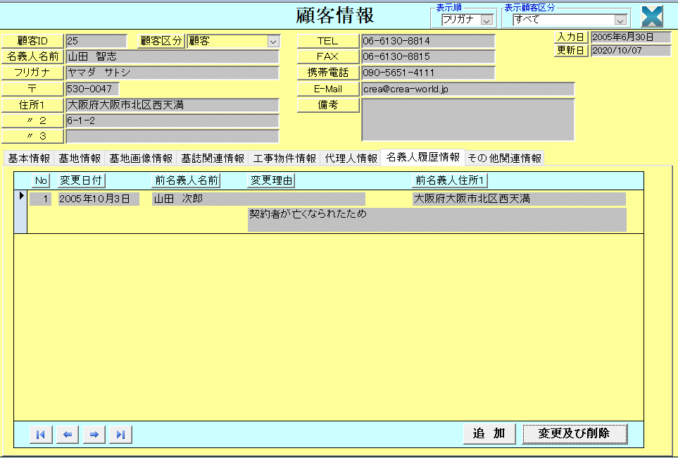
Task: Go to first record navigation arrow
Action: [41, 434]
